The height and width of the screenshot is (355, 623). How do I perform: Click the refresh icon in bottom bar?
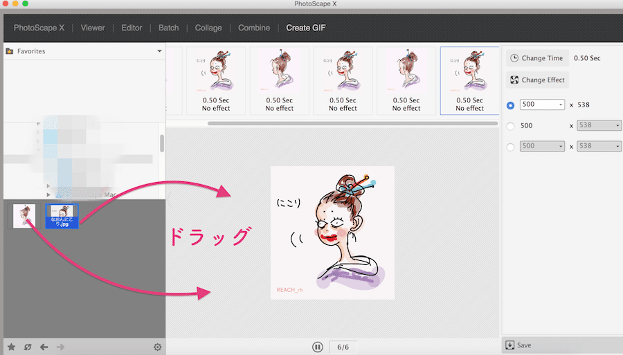[x=28, y=347]
